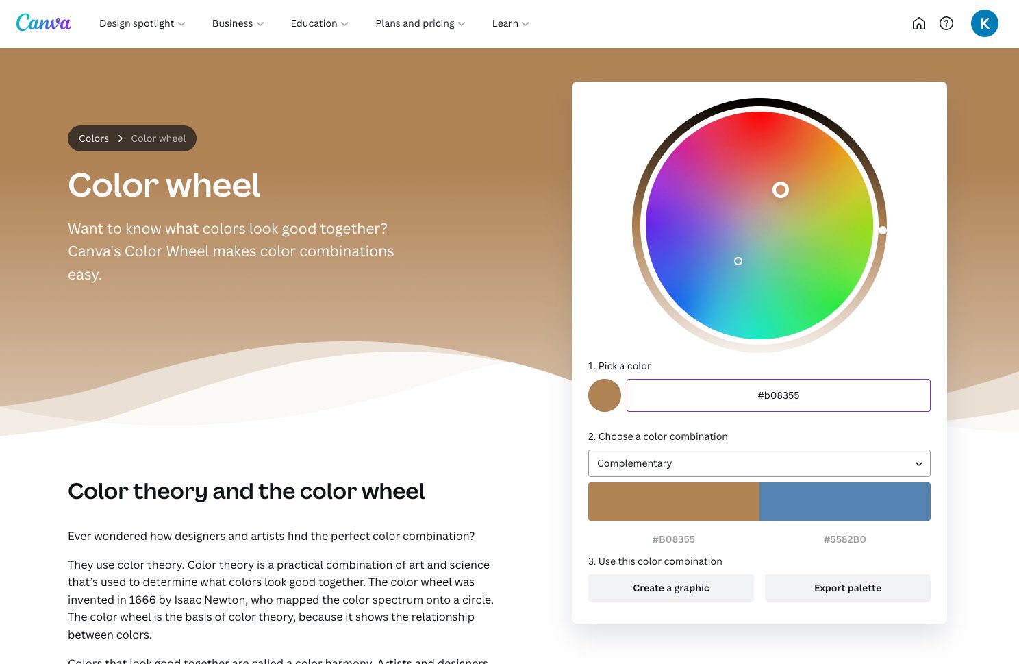Open the Complementary color combination dropdown
Image resolution: width=1019 pixels, height=664 pixels.
(759, 463)
